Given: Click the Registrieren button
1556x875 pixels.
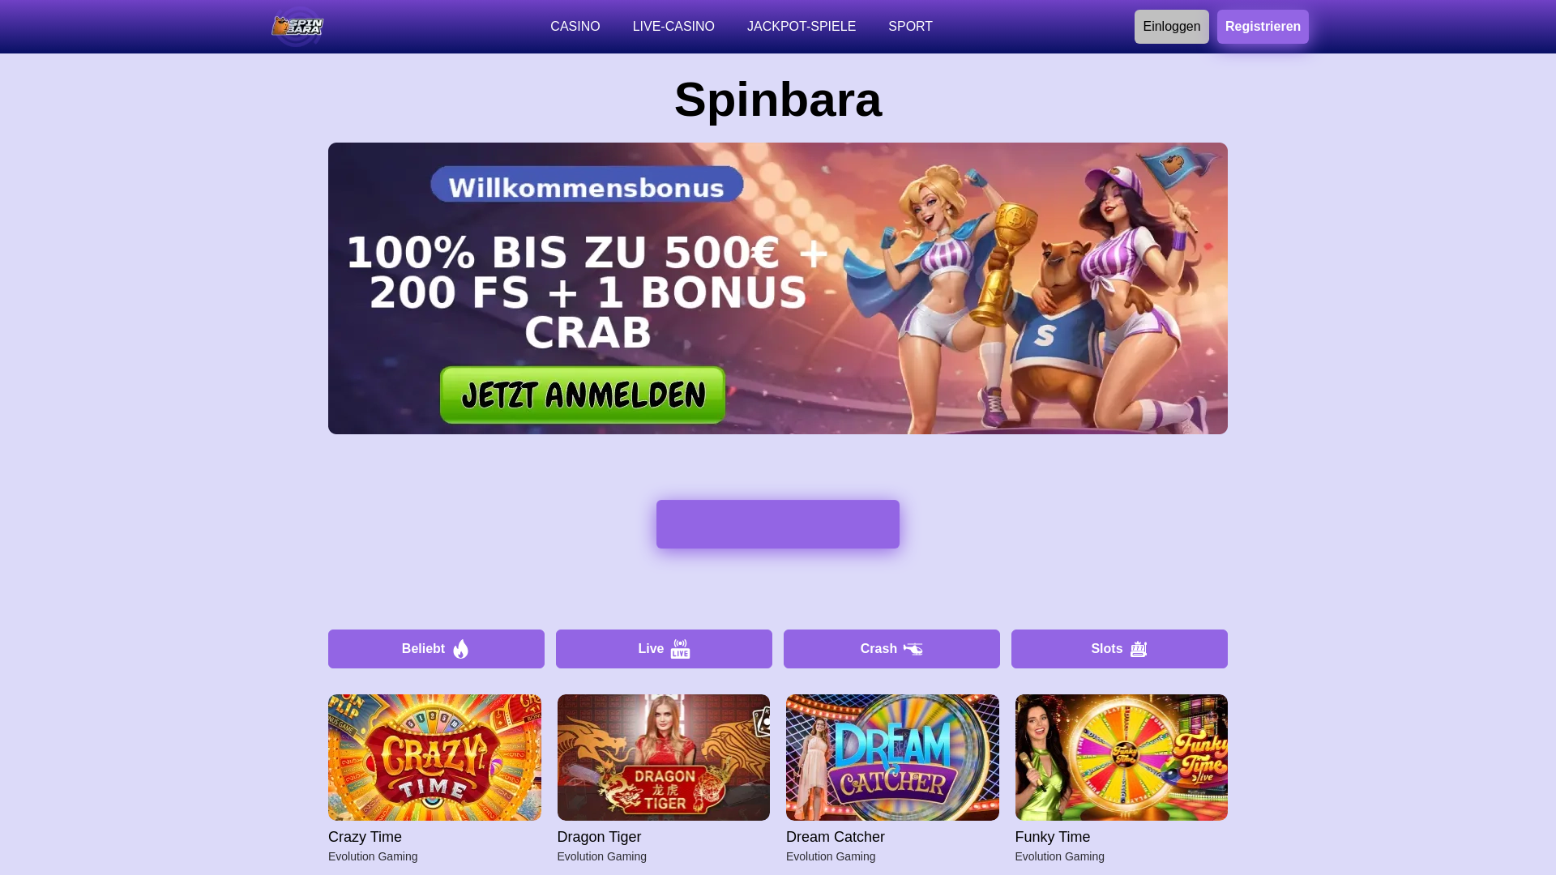Looking at the screenshot, I should [x=1263, y=27].
